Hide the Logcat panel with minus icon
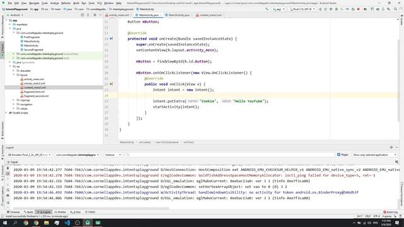 (397, 148)
